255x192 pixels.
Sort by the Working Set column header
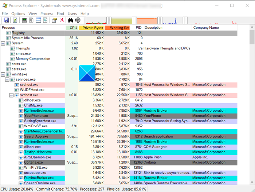[117, 28]
